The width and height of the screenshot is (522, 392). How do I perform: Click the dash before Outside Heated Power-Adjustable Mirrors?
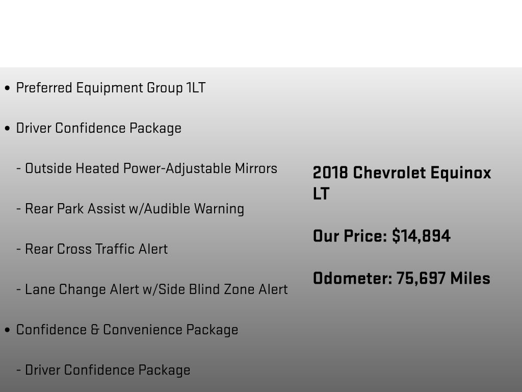(19, 169)
